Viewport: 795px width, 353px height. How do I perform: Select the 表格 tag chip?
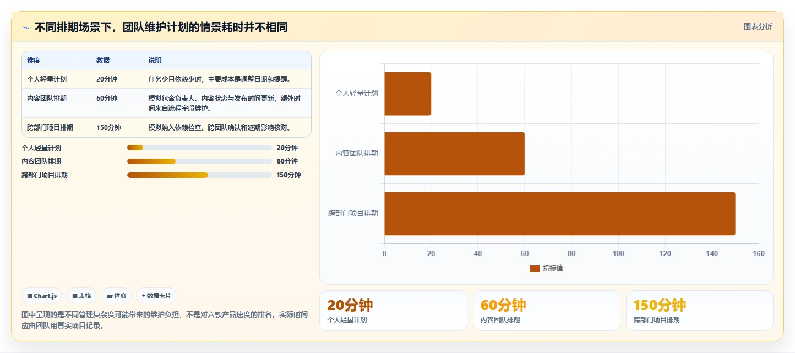tap(81, 296)
